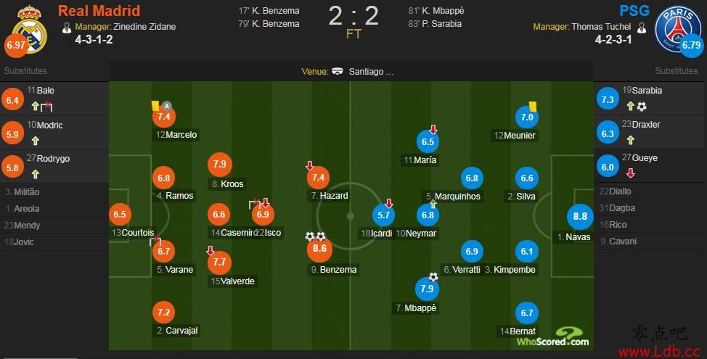
Task: Click manager name Thomas Tuchel
Action: click(601, 27)
